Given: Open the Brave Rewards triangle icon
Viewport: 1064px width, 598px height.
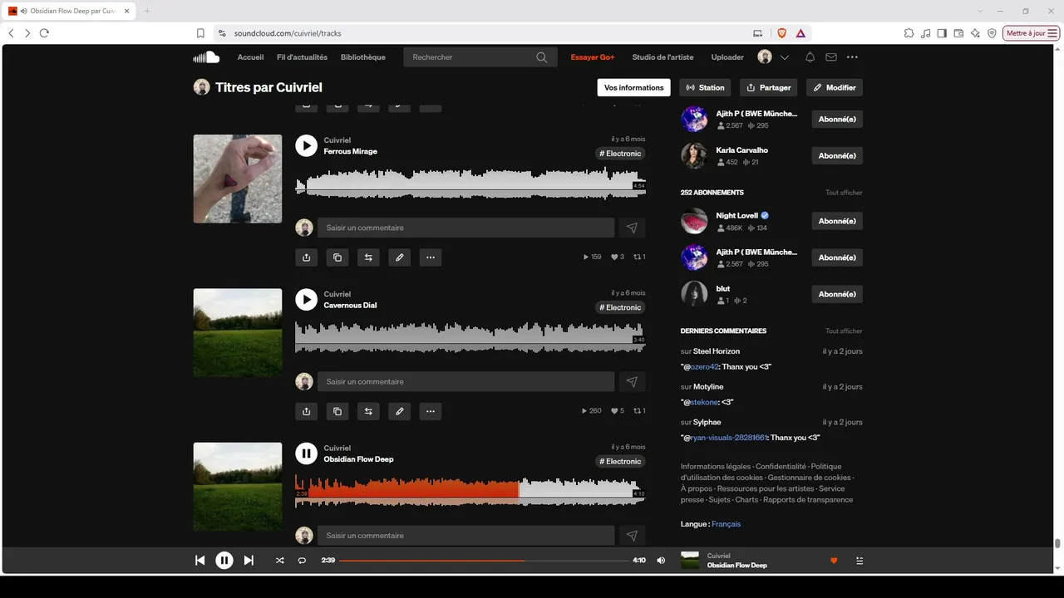Looking at the screenshot, I should [800, 33].
